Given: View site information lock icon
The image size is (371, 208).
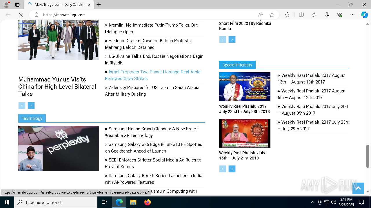Looking at the screenshot, I should [37, 15].
